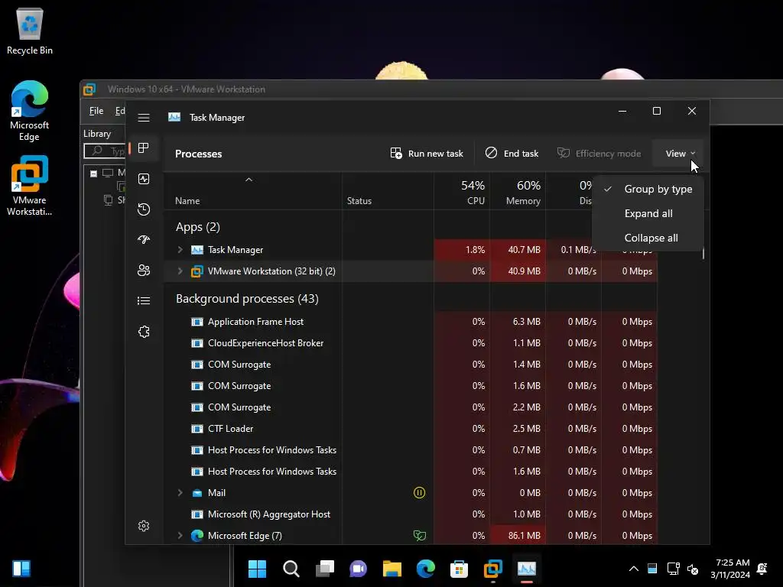Click the Task Manager taskbar icon
This screenshot has height=587, width=783.
coord(526,569)
